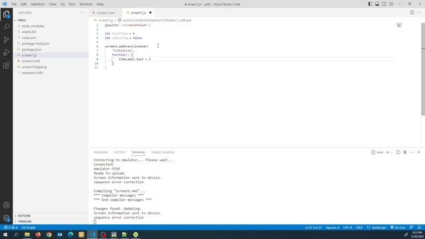Open Windows Start menu
The image size is (425, 239).
click(x=5, y=234)
